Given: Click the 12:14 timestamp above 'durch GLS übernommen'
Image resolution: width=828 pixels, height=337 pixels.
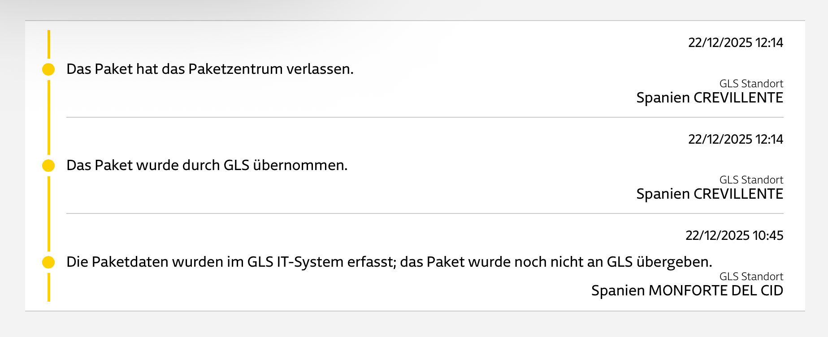Looking at the screenshot, I should [x=735, y=139].
